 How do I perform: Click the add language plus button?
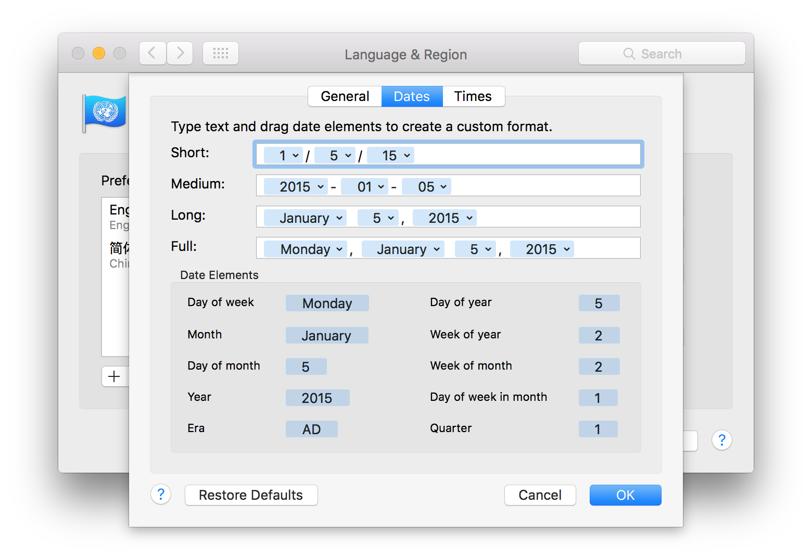115,376
